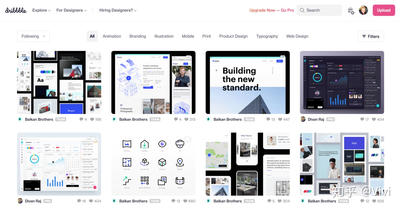Screen dimensions: 401x208
Task: Select the Animation category tab
Action: pyautogui.click(x=112, y=36)
